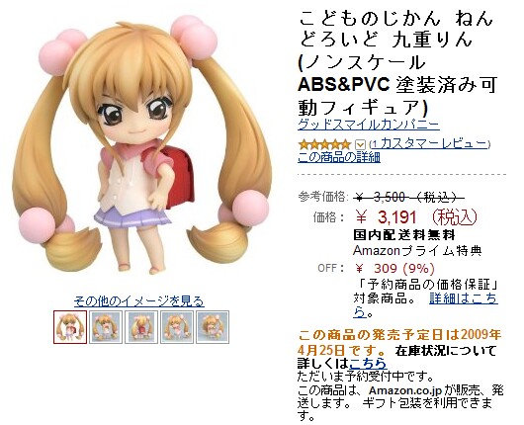Select the third thumbnail showing red backpack
The image size is (524, 425).
tap(141, 327)
